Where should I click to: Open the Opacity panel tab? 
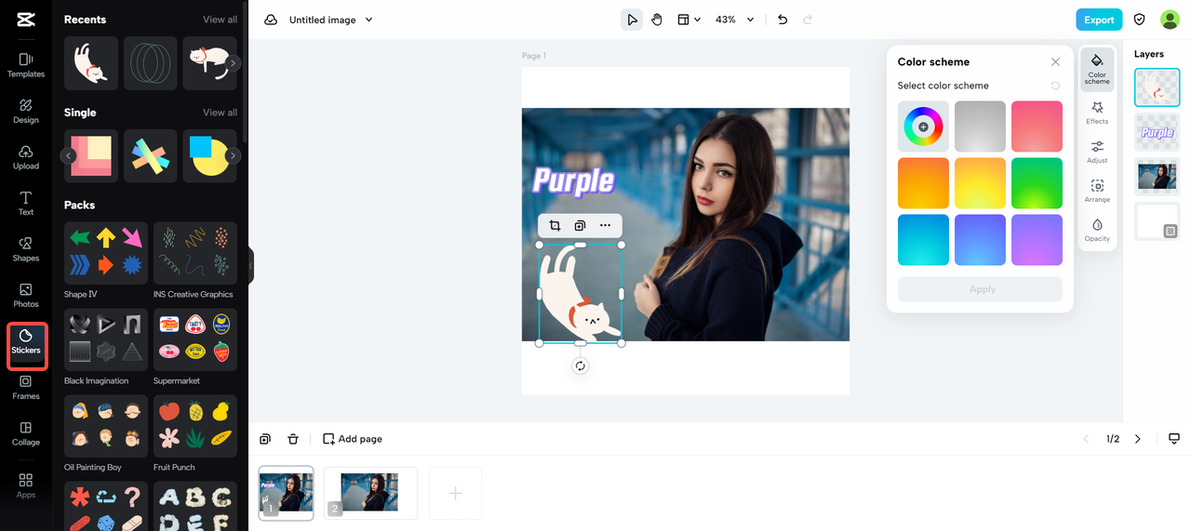pyautogui.click(x=1097, y=231)
